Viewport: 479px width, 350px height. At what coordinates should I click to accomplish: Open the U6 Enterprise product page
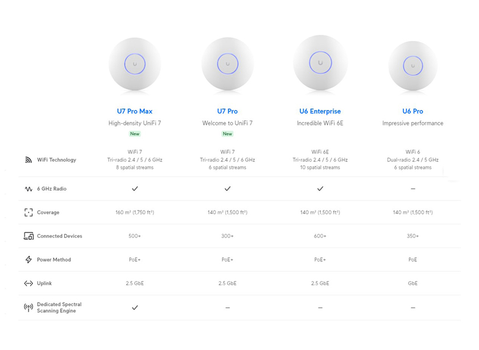tap(320, 111)
